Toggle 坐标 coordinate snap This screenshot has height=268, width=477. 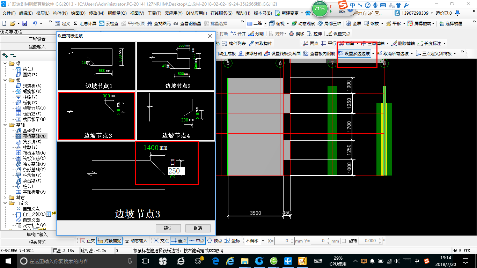[x=232, y=240]
